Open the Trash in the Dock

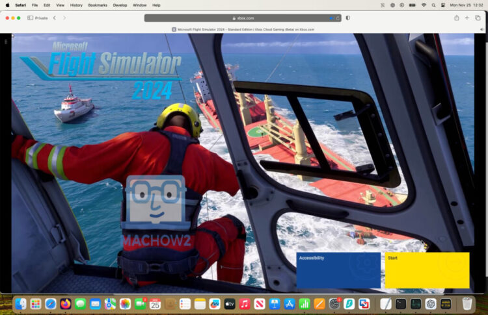pos(467,304)
